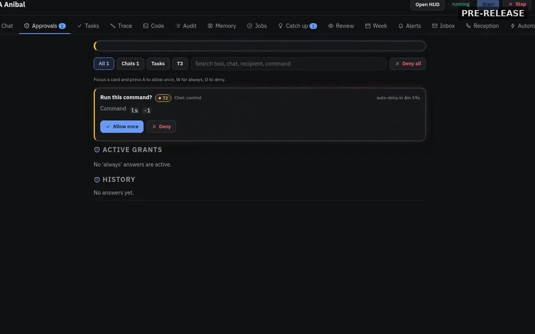Viewport: 535px width, 334px height.
Task: Open the Jobs tab
Action: click(257, 26)
